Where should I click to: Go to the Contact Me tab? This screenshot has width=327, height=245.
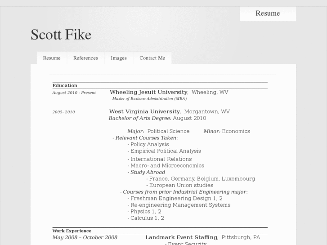tap(152, 58)
